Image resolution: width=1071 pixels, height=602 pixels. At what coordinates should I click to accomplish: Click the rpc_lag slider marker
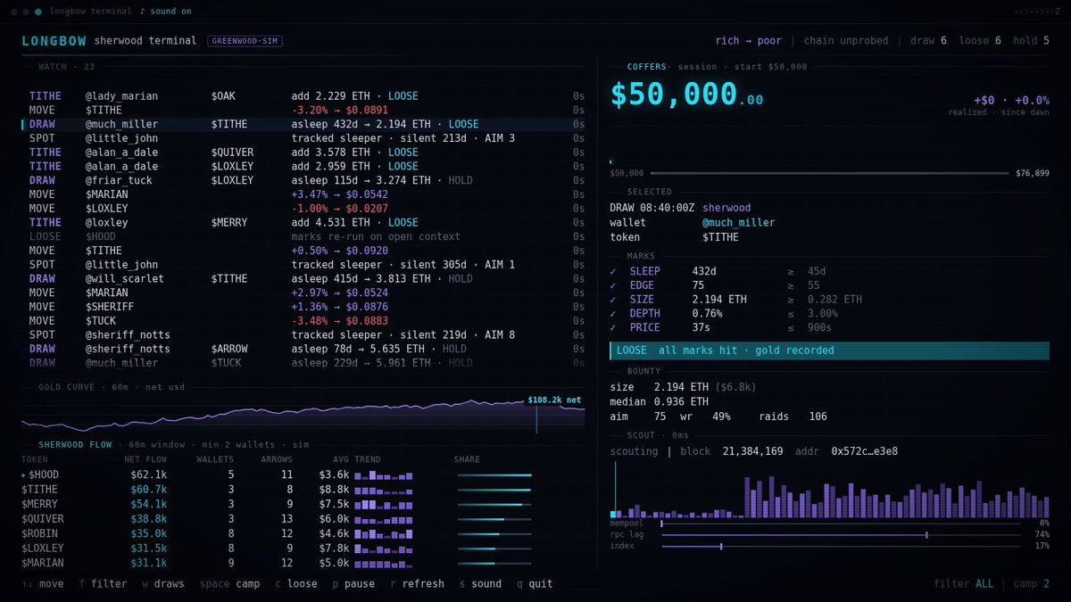926,535
